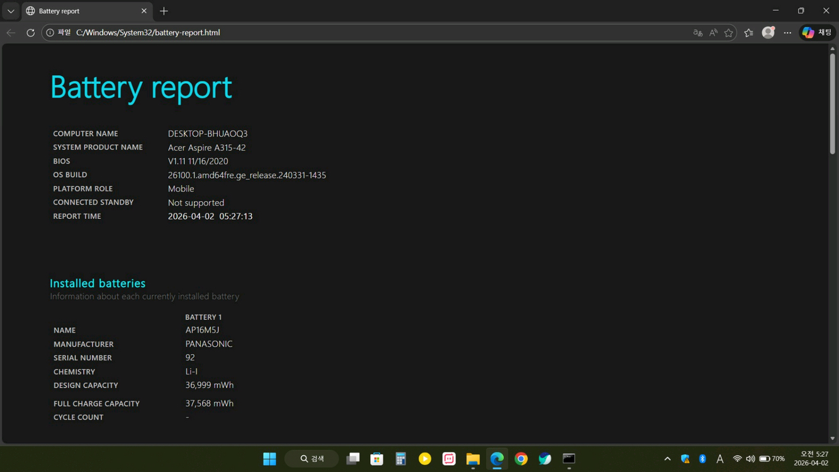The height and width of the screenshot is (472, 839).
Task: Open Google Chrome from the taskbar
Action: click(x=521, y=459)
